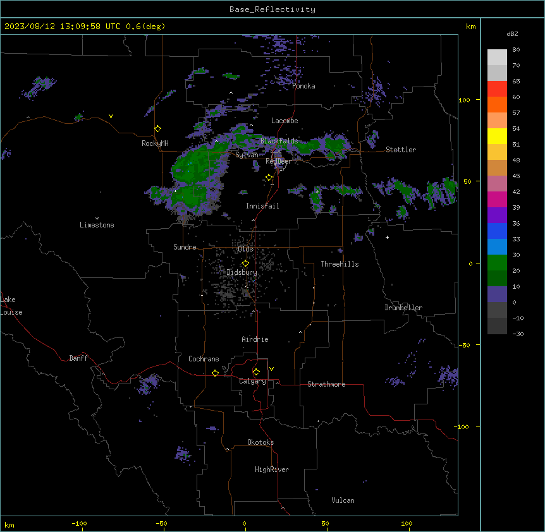Click the Base_Reflectivity title
Viewport: 545px width, 532px height.
click(272, 9)
